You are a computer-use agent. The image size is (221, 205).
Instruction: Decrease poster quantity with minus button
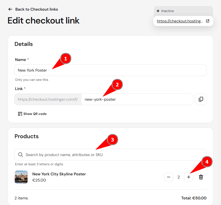[169, 177]
